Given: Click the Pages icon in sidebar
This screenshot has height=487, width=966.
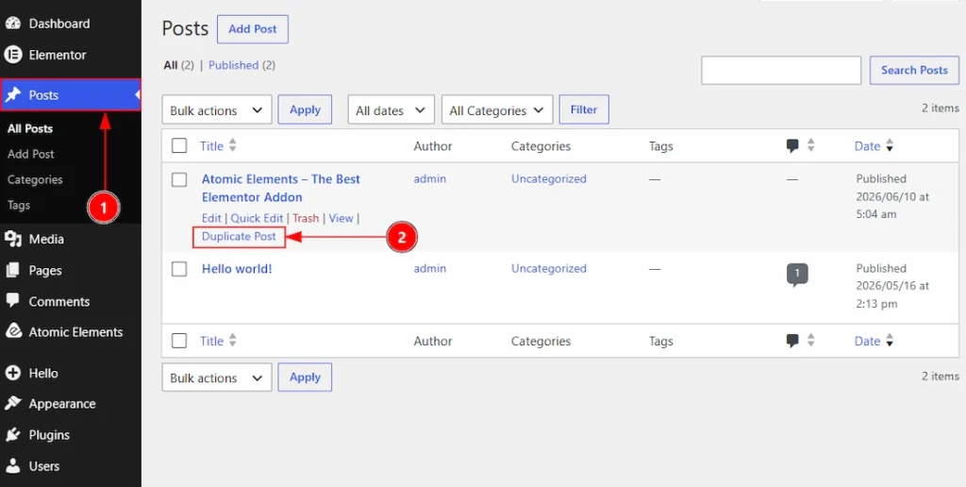Looking at the screenshot, I should pos(13,270).
